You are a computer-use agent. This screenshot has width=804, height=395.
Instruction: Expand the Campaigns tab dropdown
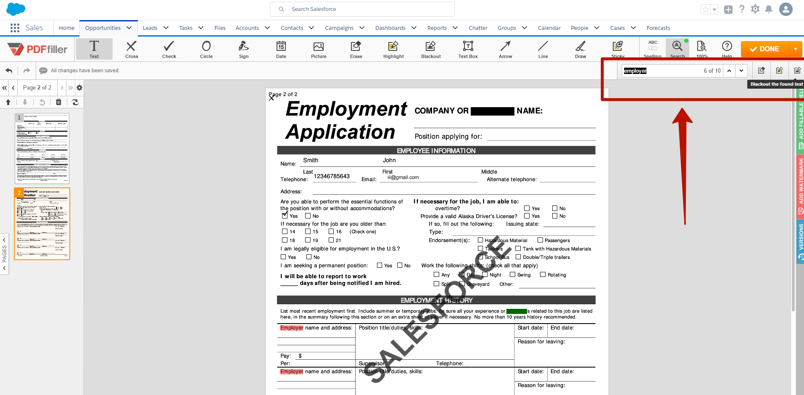coord(362,28)
